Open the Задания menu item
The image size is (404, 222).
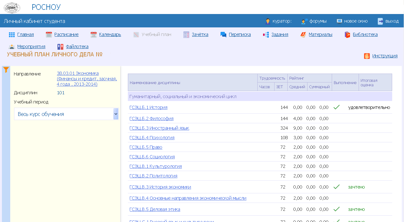[x=280, y=35]
